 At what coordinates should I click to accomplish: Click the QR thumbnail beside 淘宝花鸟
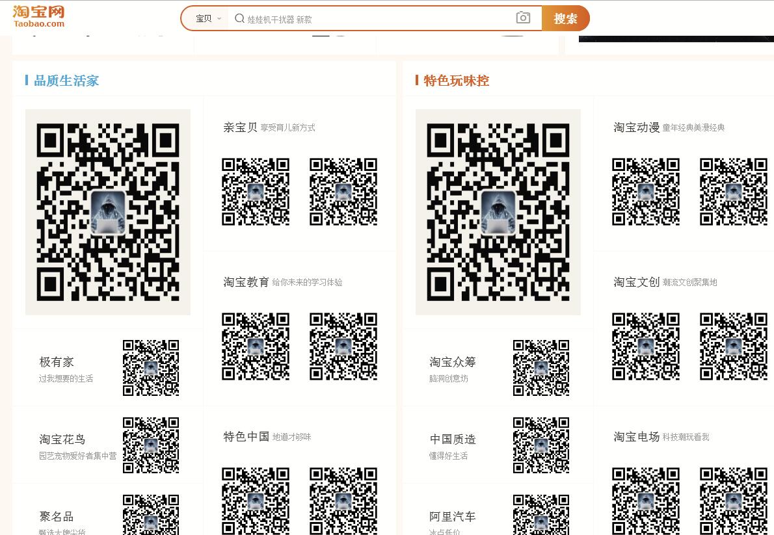[151, 445]
